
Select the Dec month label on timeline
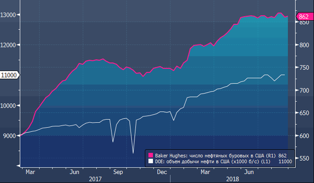tap(162, 172)
